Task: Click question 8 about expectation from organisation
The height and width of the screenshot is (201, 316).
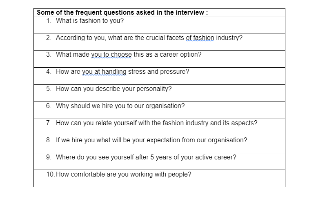Action: (x=151, y=140)
